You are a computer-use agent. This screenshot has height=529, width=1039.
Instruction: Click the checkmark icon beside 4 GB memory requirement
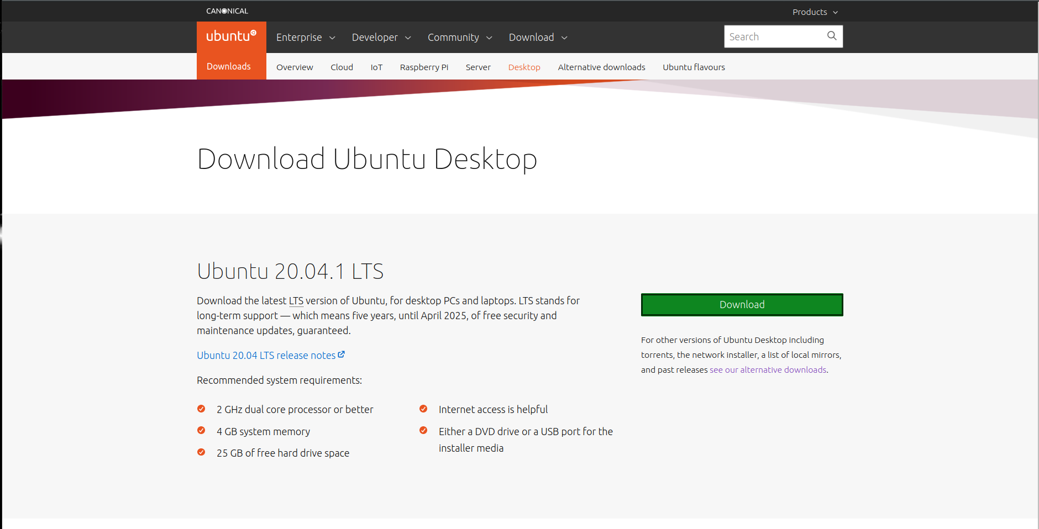[x=201, y=430]
